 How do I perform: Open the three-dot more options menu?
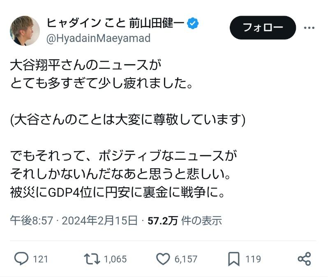pyautogui.click(x=309, y=28)
